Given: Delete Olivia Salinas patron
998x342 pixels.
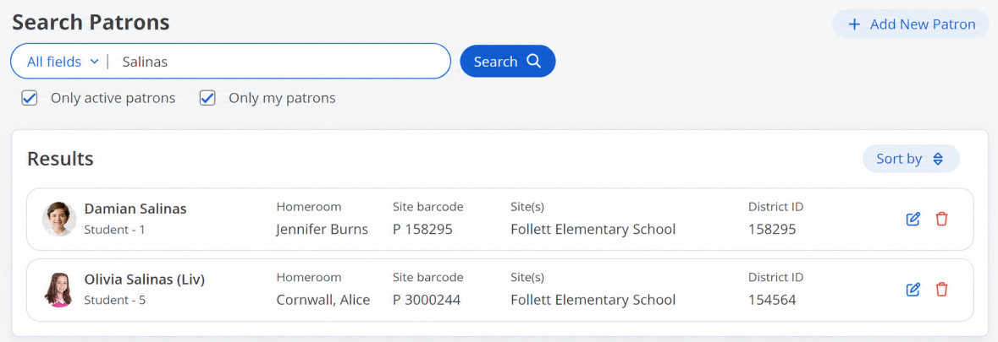Looking at the screenshot, I should click(941, 290).
